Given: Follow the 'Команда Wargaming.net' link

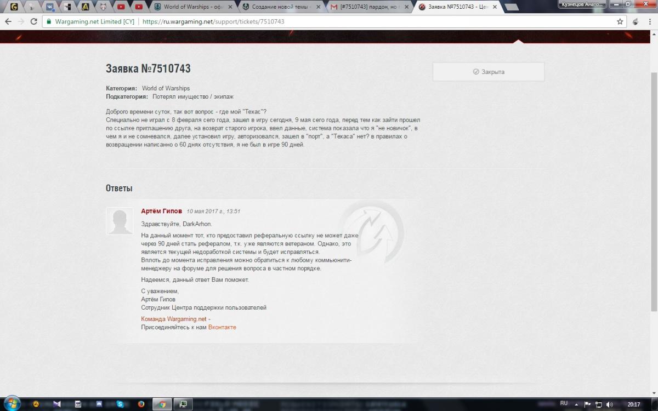Looking at the screenshot, I should pos(174,319).
